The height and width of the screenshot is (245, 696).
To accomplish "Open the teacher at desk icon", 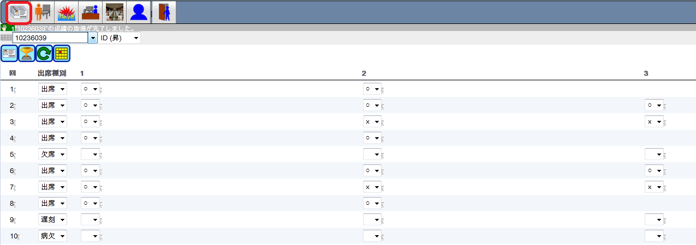I will [90, 12].
